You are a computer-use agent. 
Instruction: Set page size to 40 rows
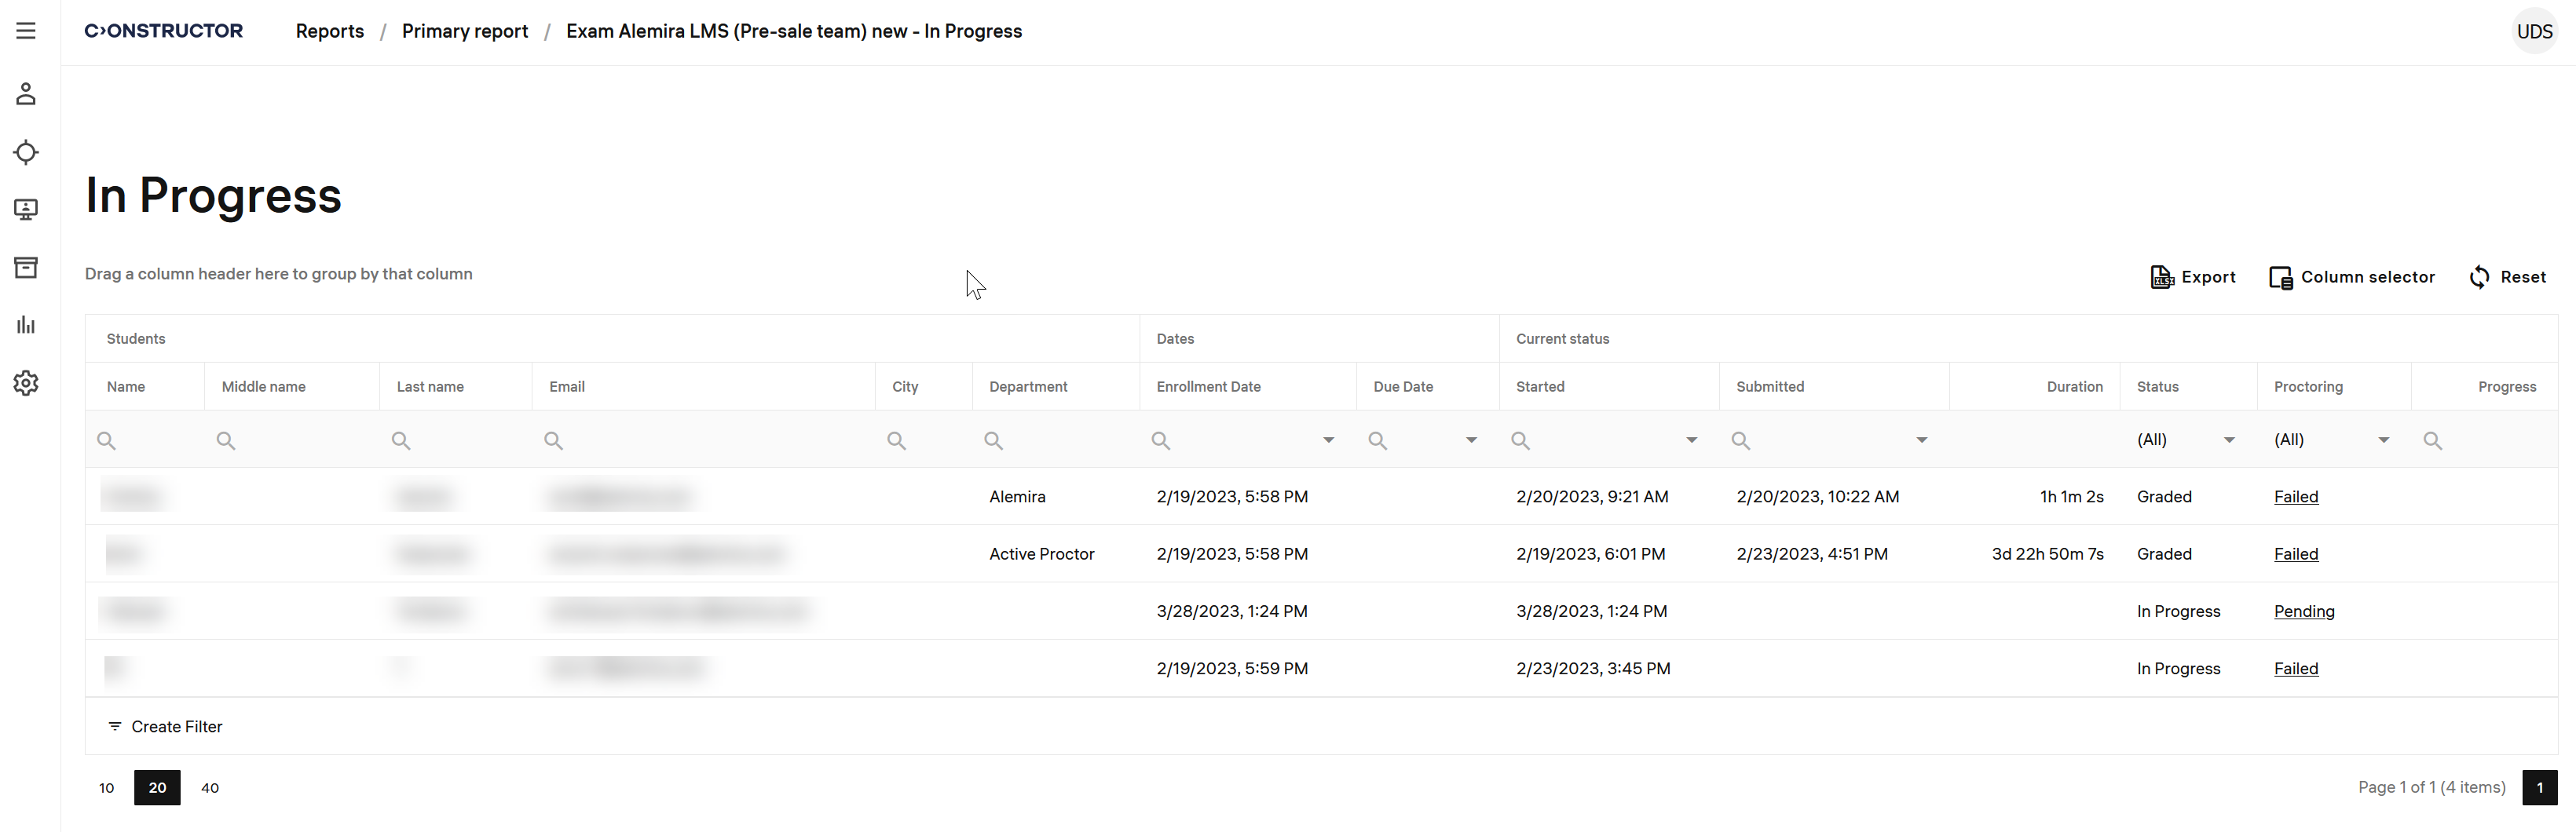click(x=210, y=788)
